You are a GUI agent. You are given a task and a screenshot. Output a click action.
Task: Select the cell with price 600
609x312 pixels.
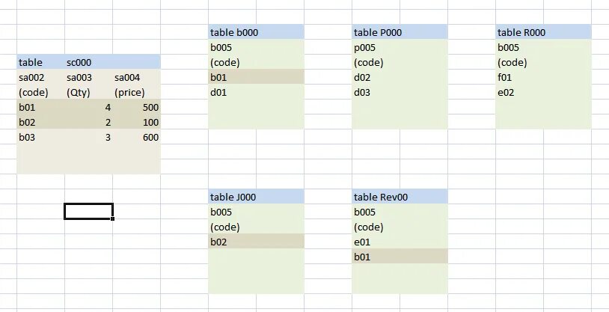[136, 137]
